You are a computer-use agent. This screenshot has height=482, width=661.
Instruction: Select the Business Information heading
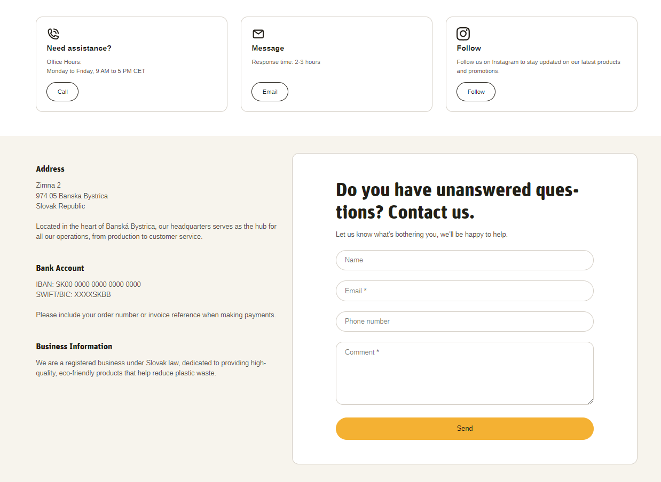(74, 346)
